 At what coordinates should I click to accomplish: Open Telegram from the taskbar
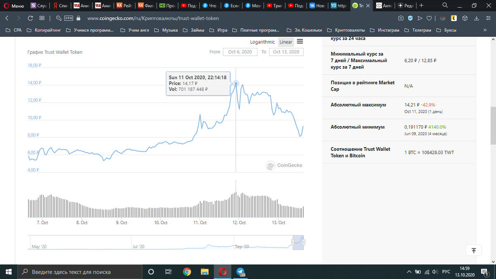(x=241, y=272)
